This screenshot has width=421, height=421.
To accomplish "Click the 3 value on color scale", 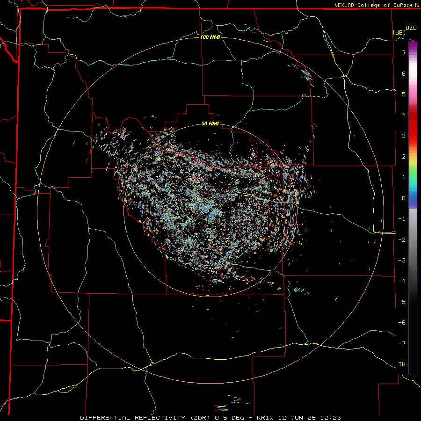I will click(404, 136).
